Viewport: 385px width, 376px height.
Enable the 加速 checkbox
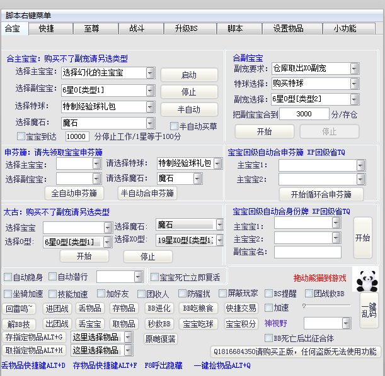(268, 307)
